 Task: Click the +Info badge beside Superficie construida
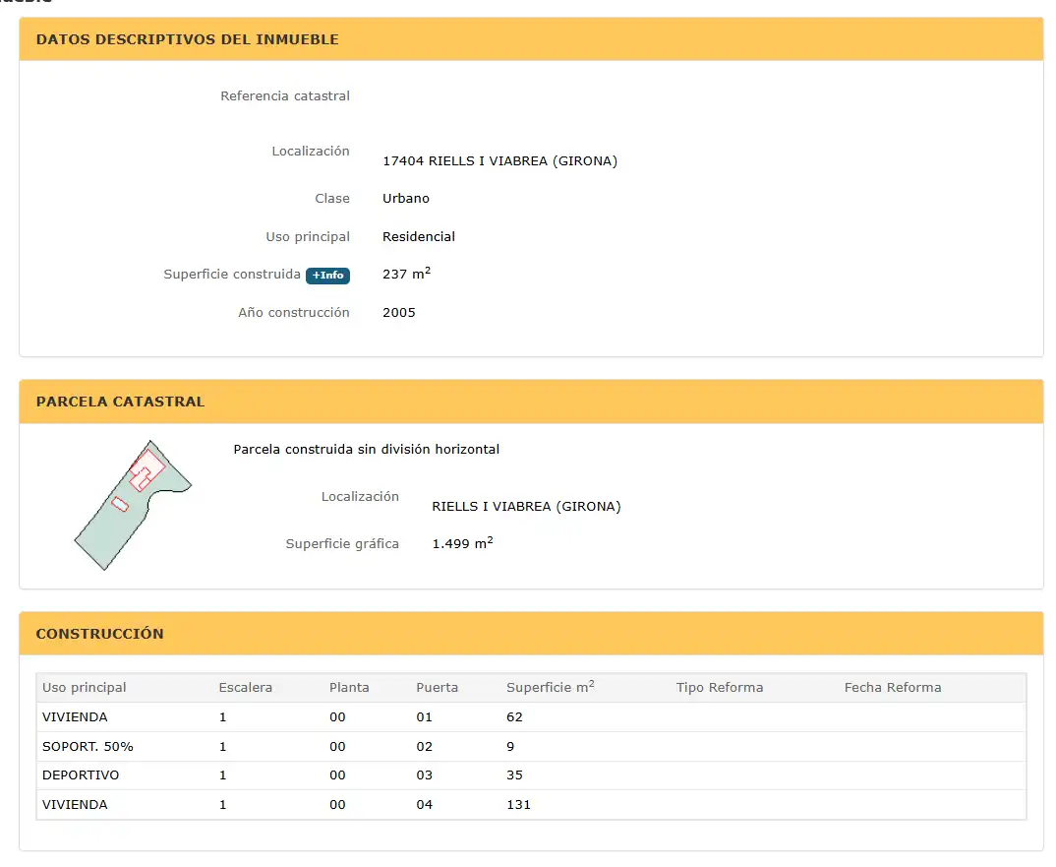[328, 276]
